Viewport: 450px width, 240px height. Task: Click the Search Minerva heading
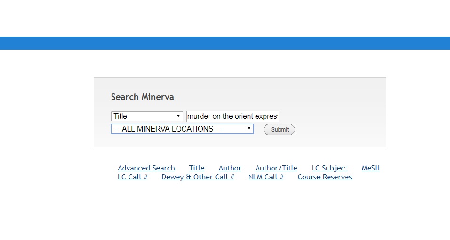143,97
